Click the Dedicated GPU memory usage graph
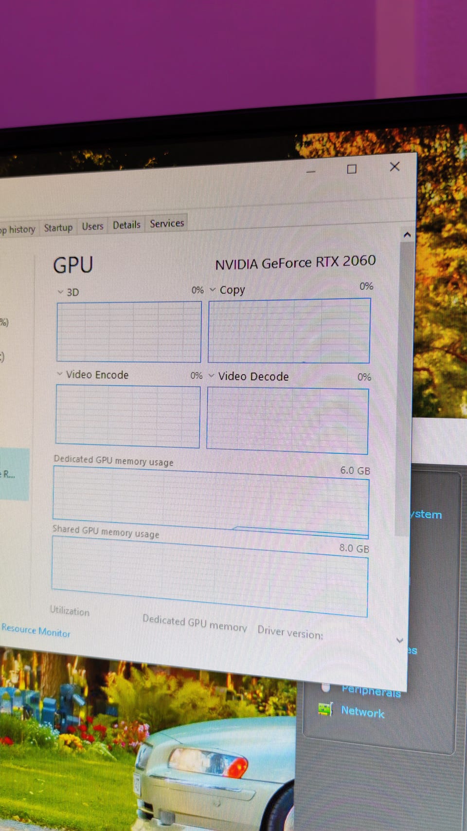Viewport: 467px width, 831px height. pyautogui.click(x=211, y=501)
